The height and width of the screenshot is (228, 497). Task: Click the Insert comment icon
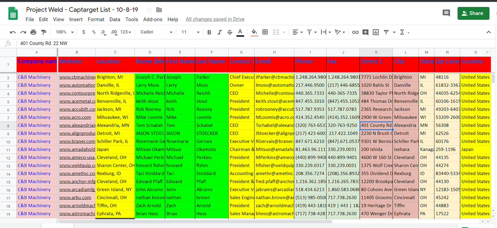(x=366, y=32)
